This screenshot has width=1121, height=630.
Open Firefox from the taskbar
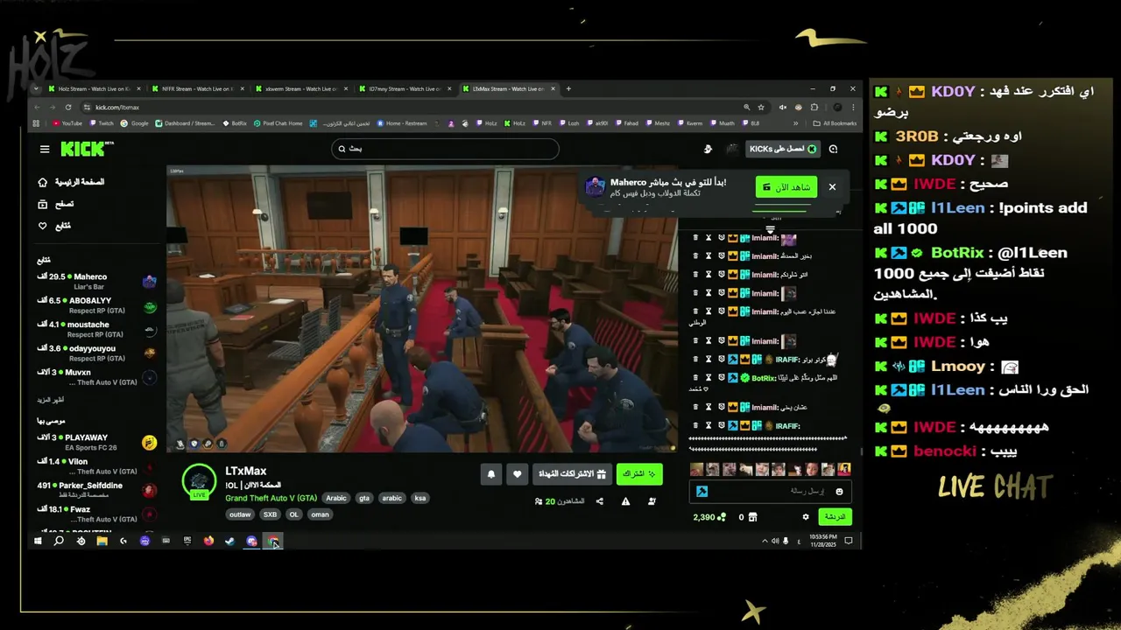tap(208, 542)
